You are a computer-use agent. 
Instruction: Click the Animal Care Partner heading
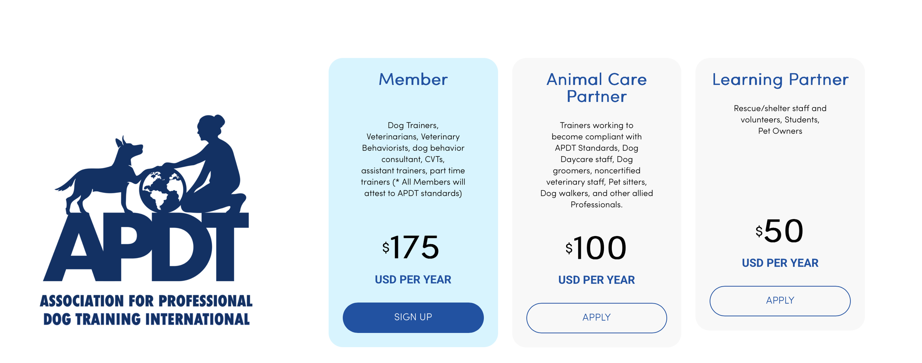[x=596, y=88]
